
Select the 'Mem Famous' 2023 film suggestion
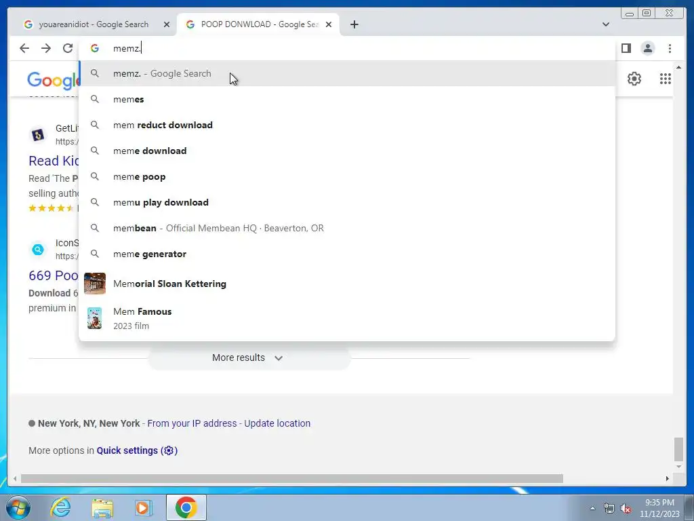point(347,318)
